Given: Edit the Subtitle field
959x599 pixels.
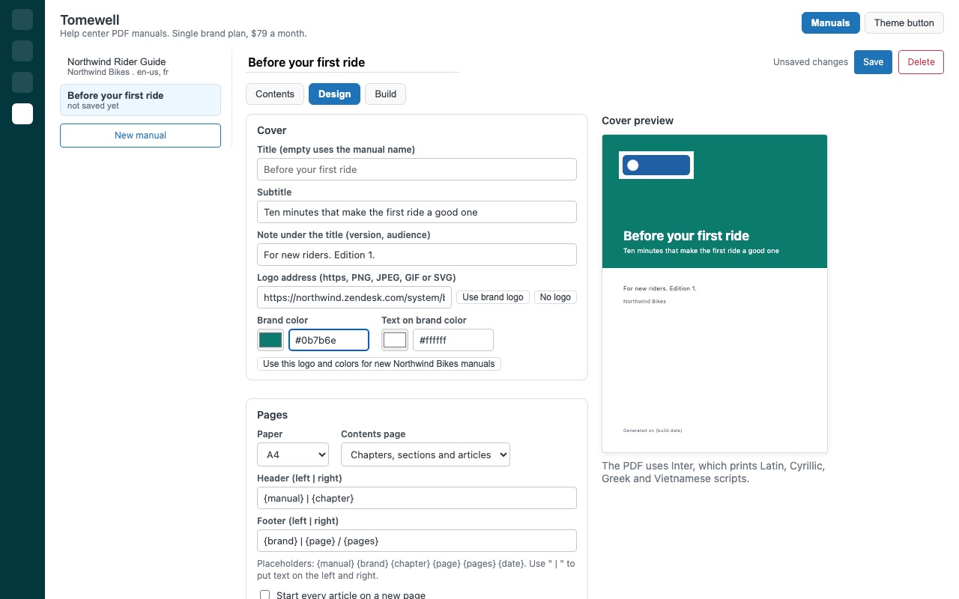Looking at the screenshot, I should [417, 212].
